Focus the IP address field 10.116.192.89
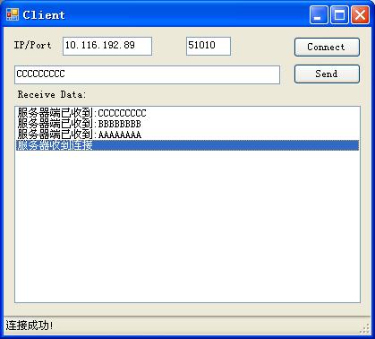This screenshot has height=339, width=375. tap(107, 46)
